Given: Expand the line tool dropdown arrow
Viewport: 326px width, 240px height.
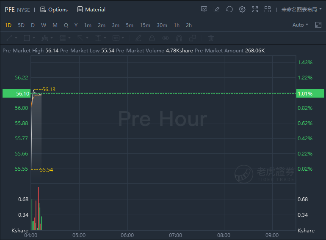Looking at the screenshot, I should 16,38.
